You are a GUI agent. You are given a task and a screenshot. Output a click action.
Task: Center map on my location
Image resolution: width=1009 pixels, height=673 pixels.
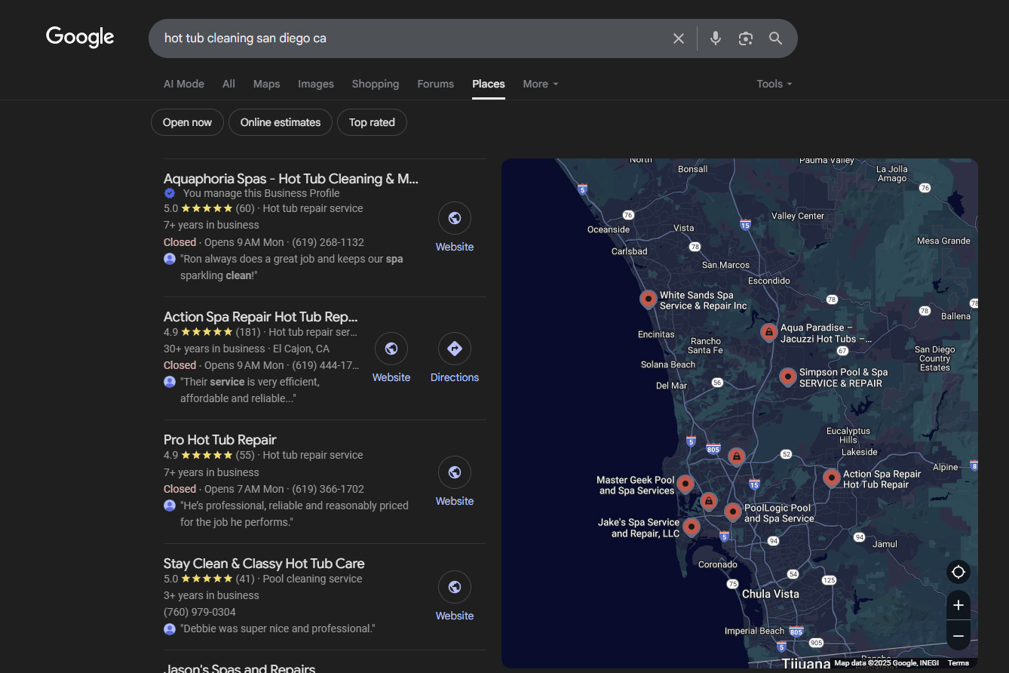[958, 572]
